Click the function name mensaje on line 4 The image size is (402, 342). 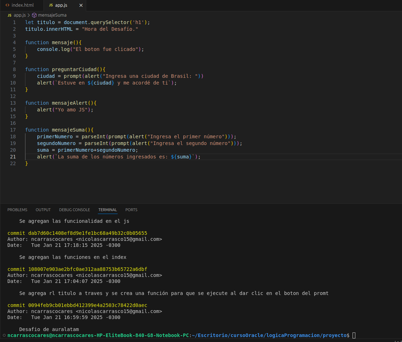coord(62,43)
